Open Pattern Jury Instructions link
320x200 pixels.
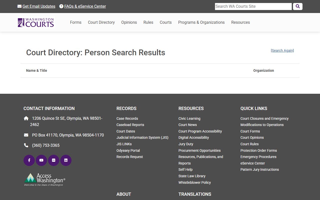pyautogui.click(x=260, y=169)
